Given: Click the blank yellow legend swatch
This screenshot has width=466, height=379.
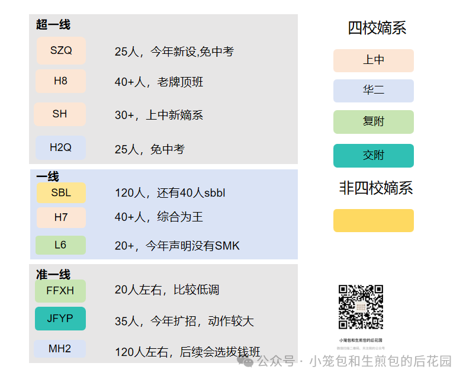Looking at the screenshot, I should 374,220.
